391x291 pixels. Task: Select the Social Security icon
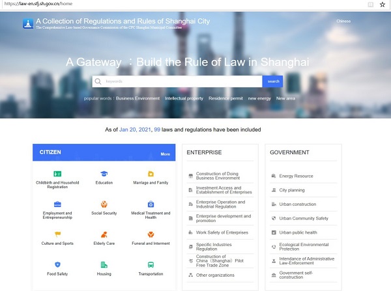tap(104, 204)
